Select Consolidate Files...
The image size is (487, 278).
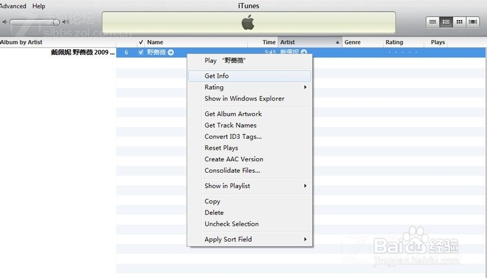pyautogui.click(x=250, y=170)
